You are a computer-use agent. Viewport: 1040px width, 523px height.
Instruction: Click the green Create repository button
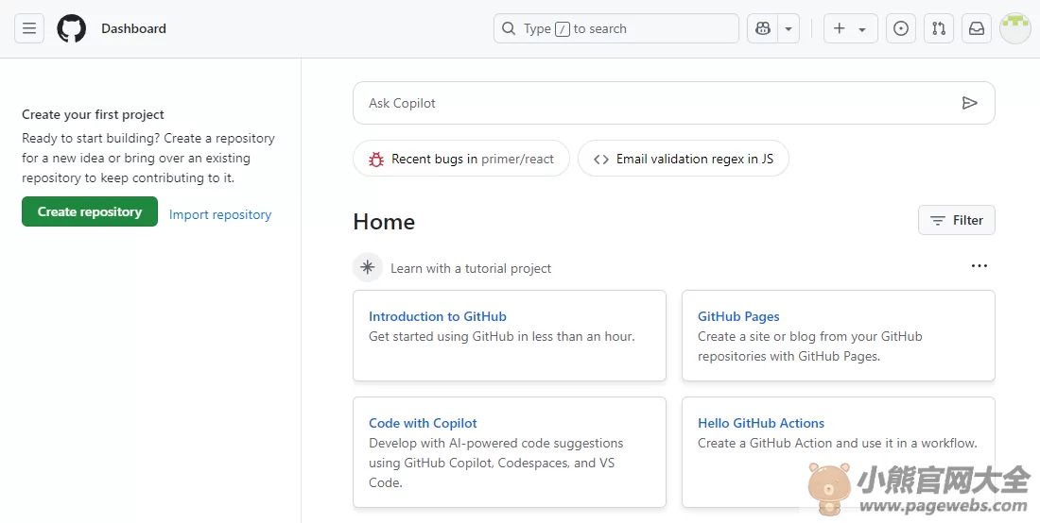(x=90, y=211)
